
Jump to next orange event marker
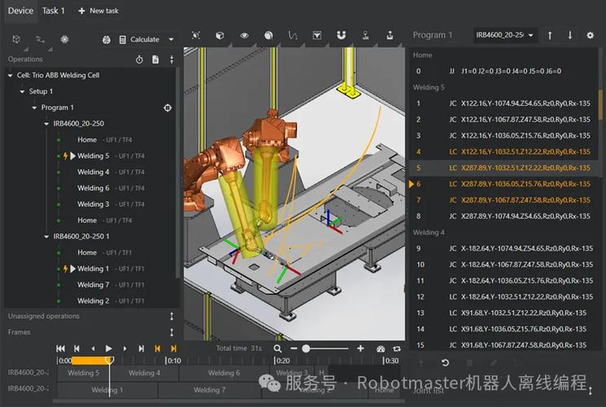point(173,348)
